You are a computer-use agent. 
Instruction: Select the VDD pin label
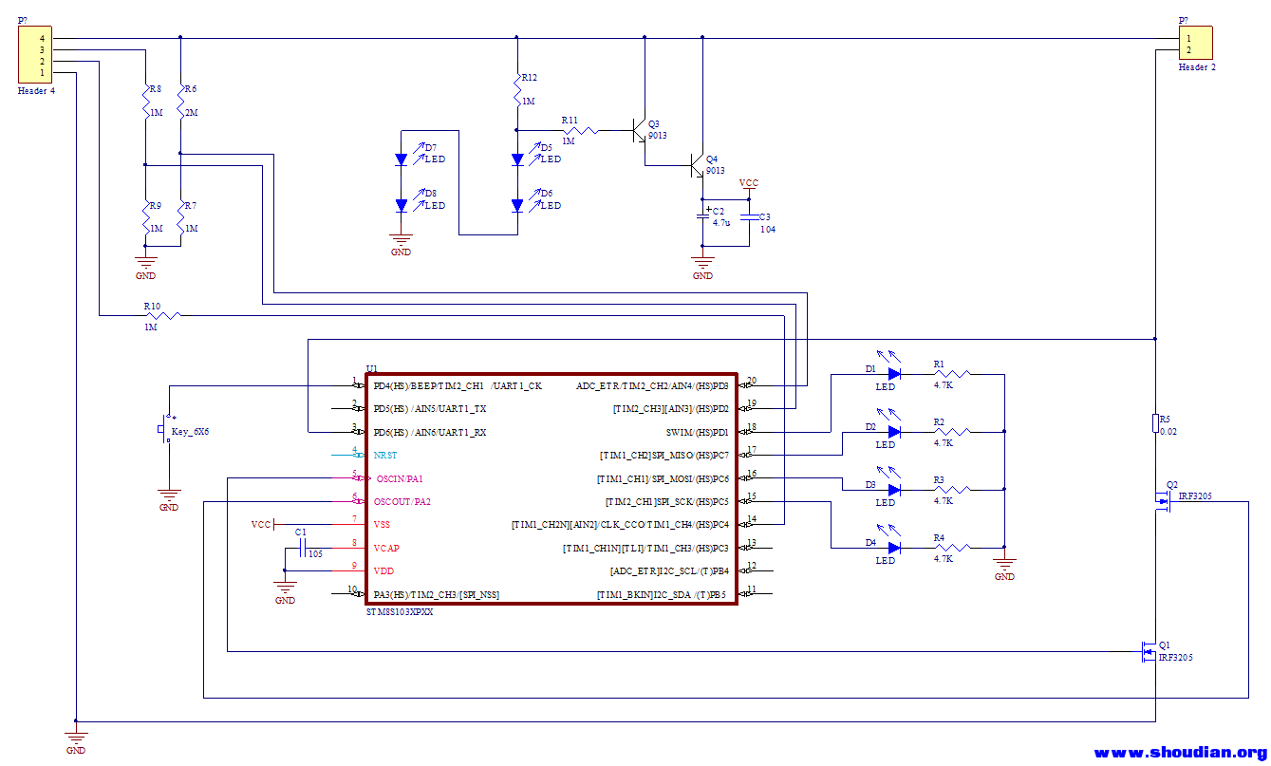(x=383, y=571)
